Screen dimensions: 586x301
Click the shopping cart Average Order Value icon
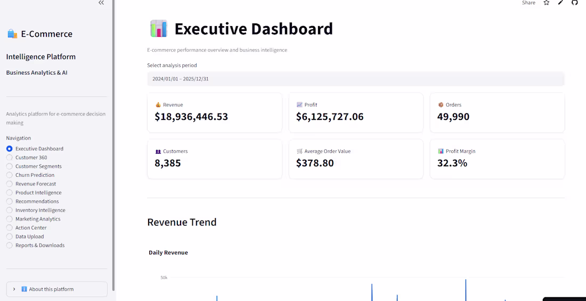(x=299, y=151)
